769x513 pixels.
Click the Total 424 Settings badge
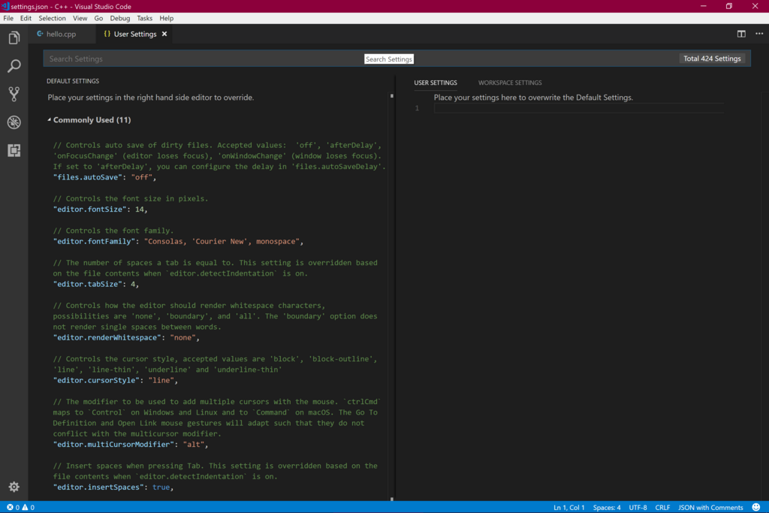click(x=712, y=59)
